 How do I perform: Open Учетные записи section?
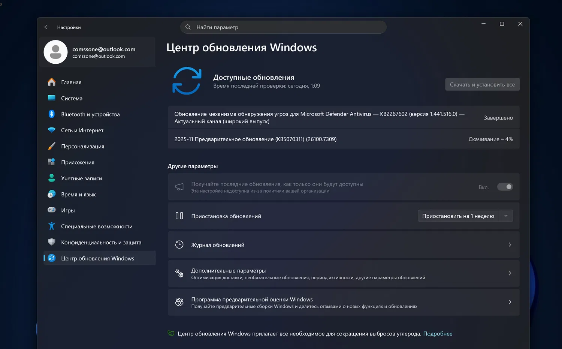(x=99, y=178)
